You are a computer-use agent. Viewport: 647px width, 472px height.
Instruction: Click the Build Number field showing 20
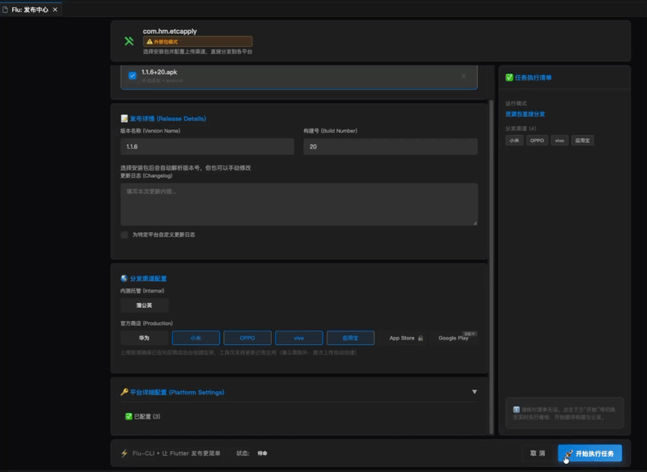tap(391, 147)
